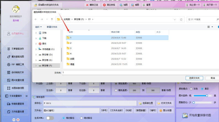Click the 文件名 input field

click(x=71, y=110)
